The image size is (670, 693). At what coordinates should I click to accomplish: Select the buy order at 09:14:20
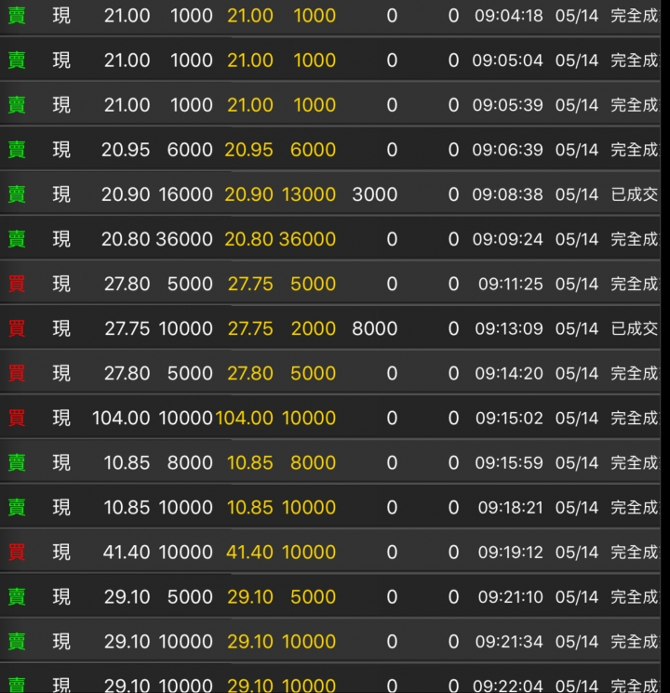pos(330,373)
